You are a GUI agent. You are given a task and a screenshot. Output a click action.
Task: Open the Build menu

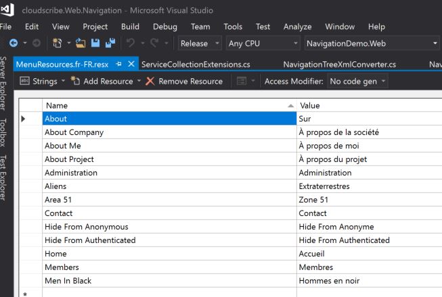[130, 27]
